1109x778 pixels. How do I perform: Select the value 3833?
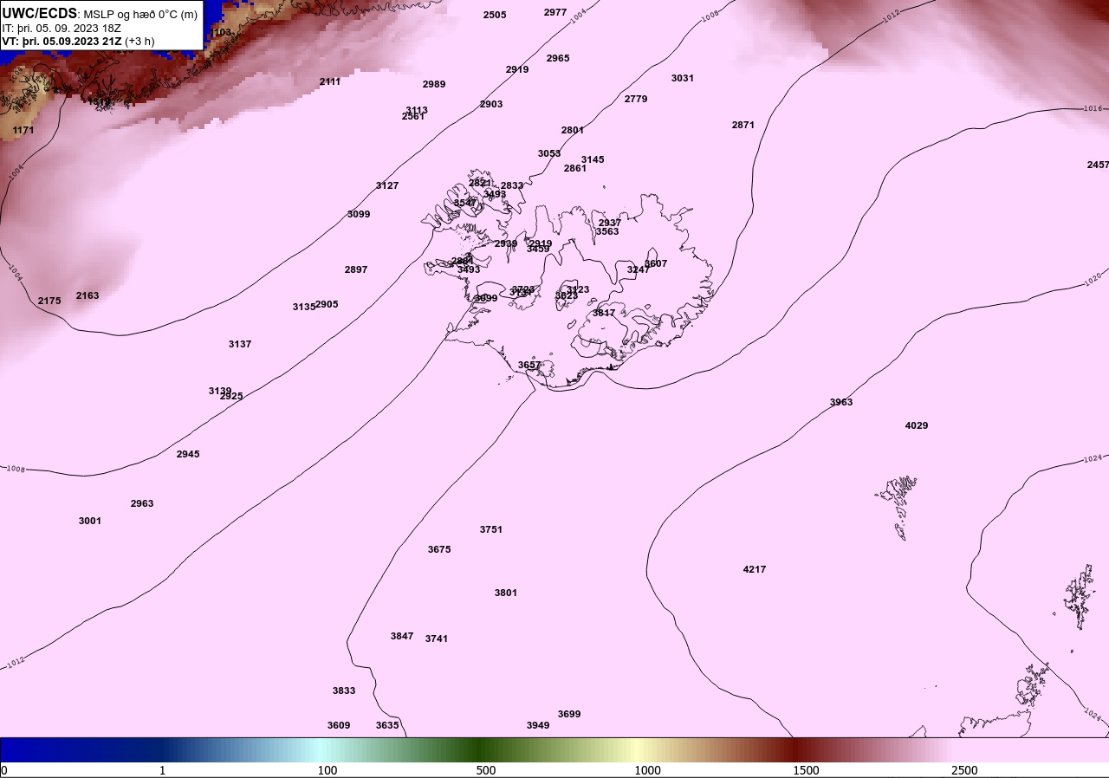point(344,690)
